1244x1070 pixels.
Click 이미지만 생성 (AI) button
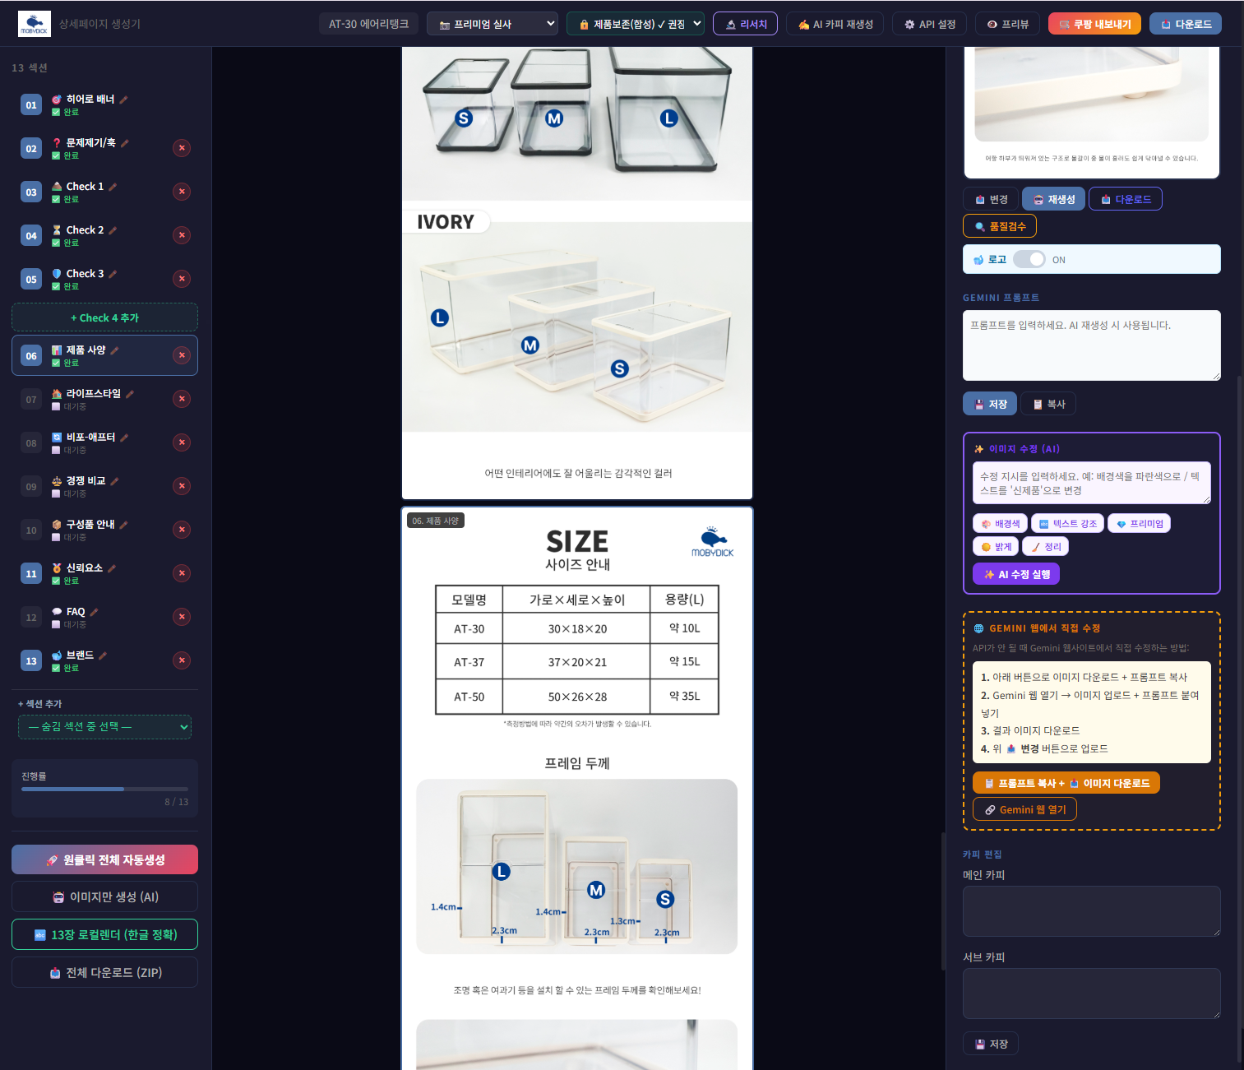point(104,896)
